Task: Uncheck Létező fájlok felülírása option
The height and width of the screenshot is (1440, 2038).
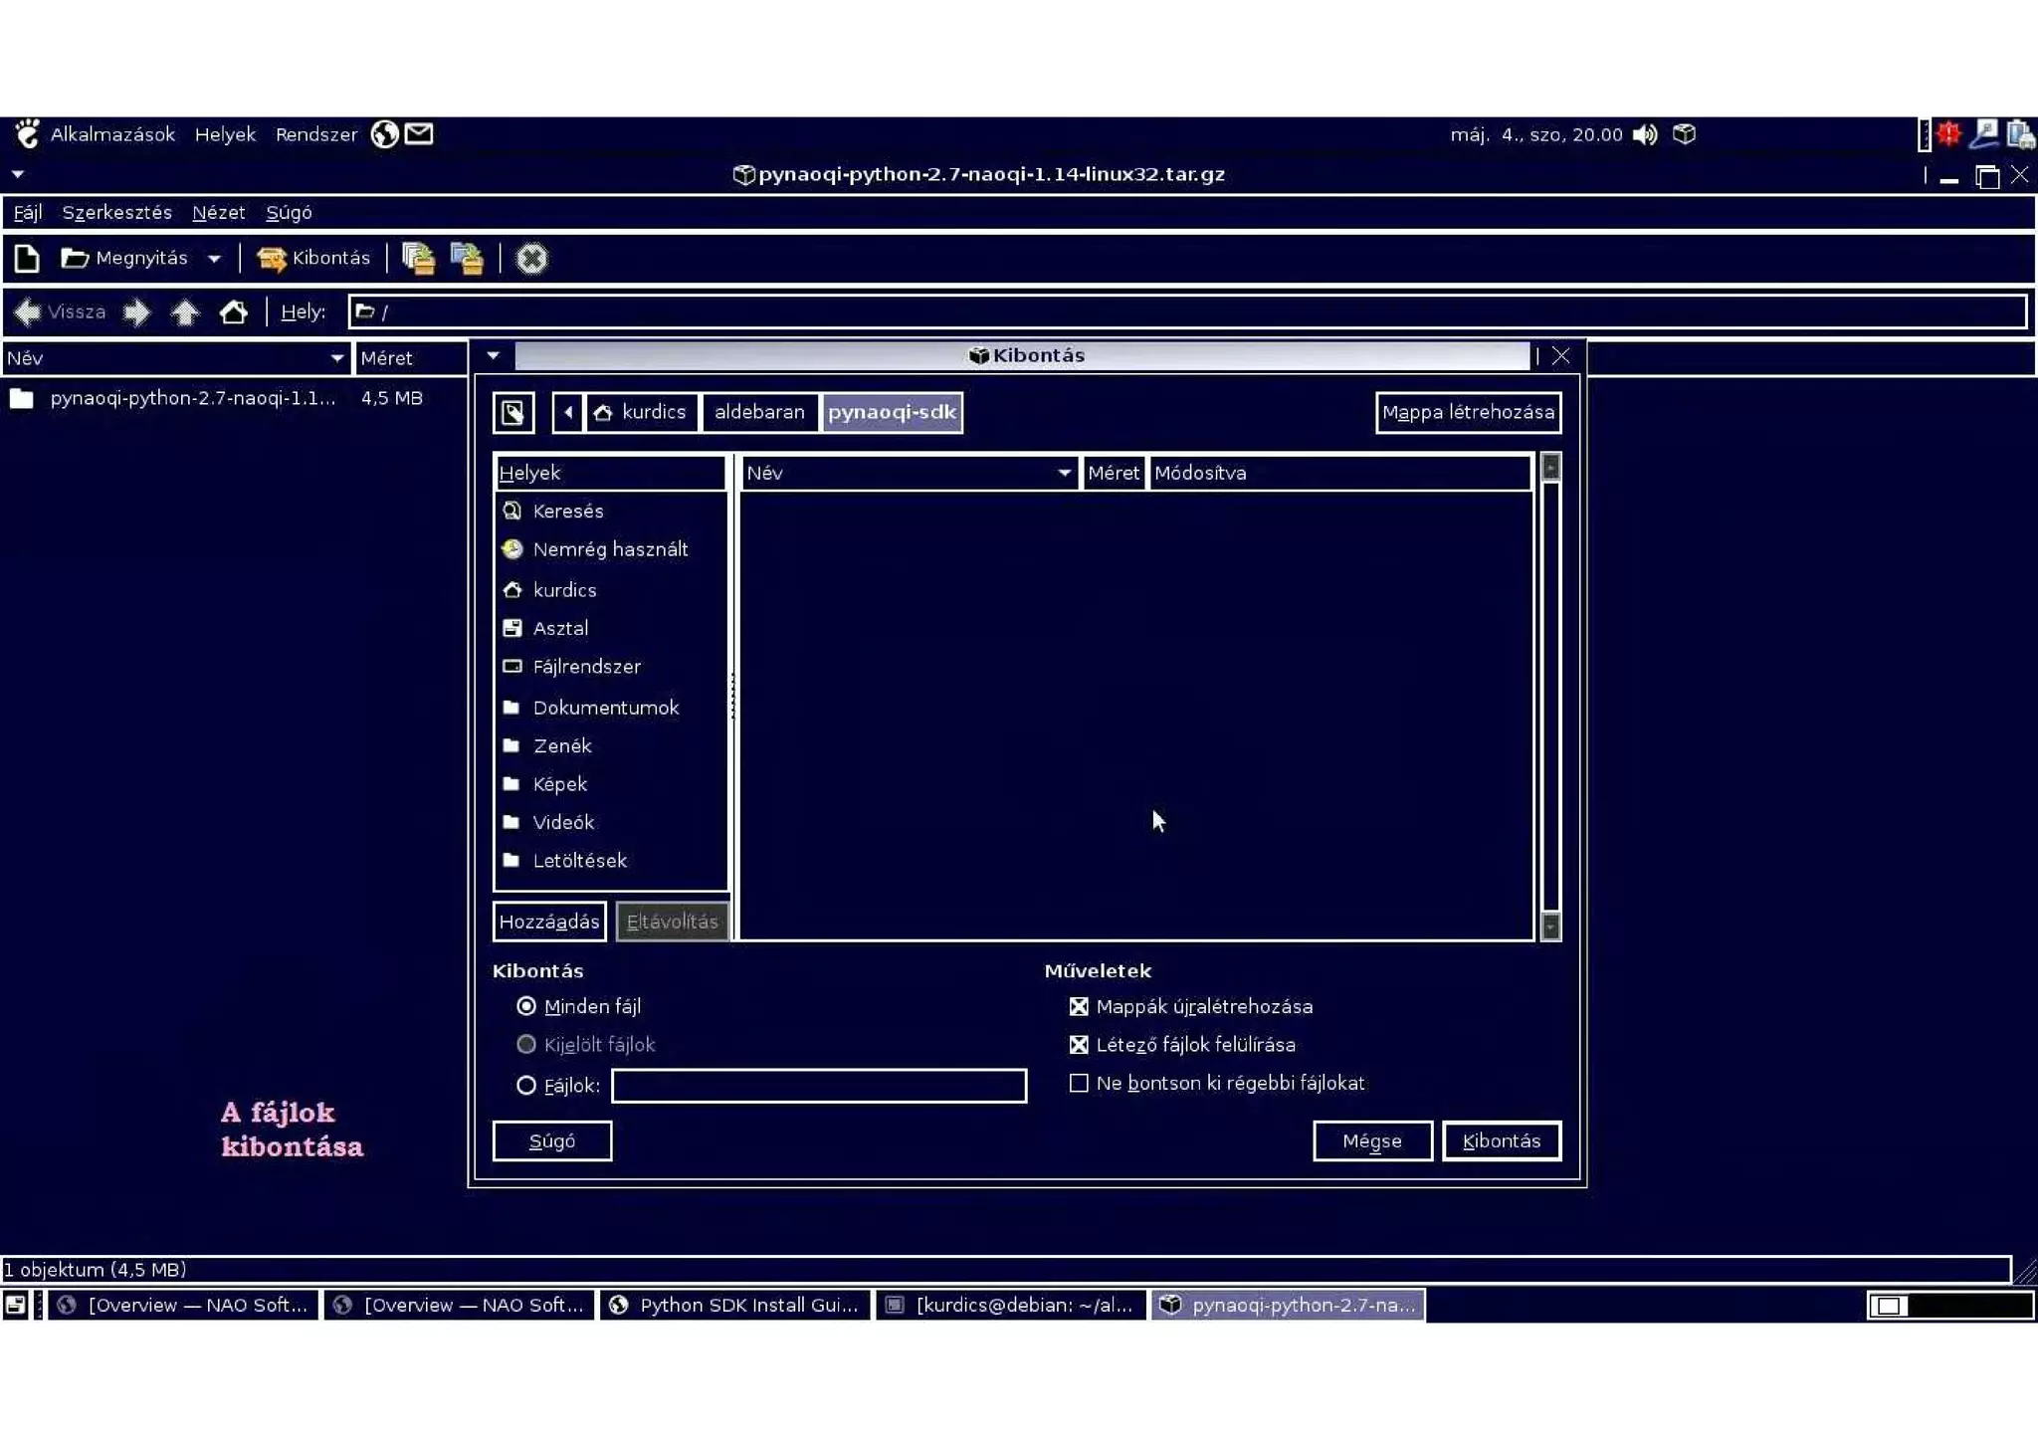Action: pyautogui.click(x=1079, y=1045)
